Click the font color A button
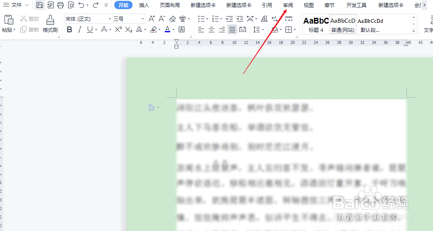 point(167,29)
